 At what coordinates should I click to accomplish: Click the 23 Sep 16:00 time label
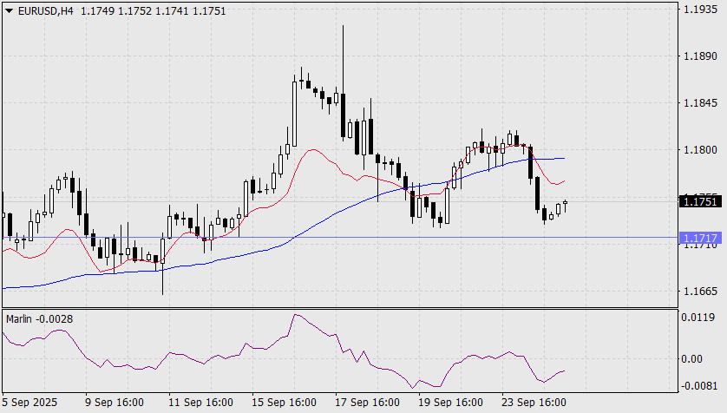[534, 403]
